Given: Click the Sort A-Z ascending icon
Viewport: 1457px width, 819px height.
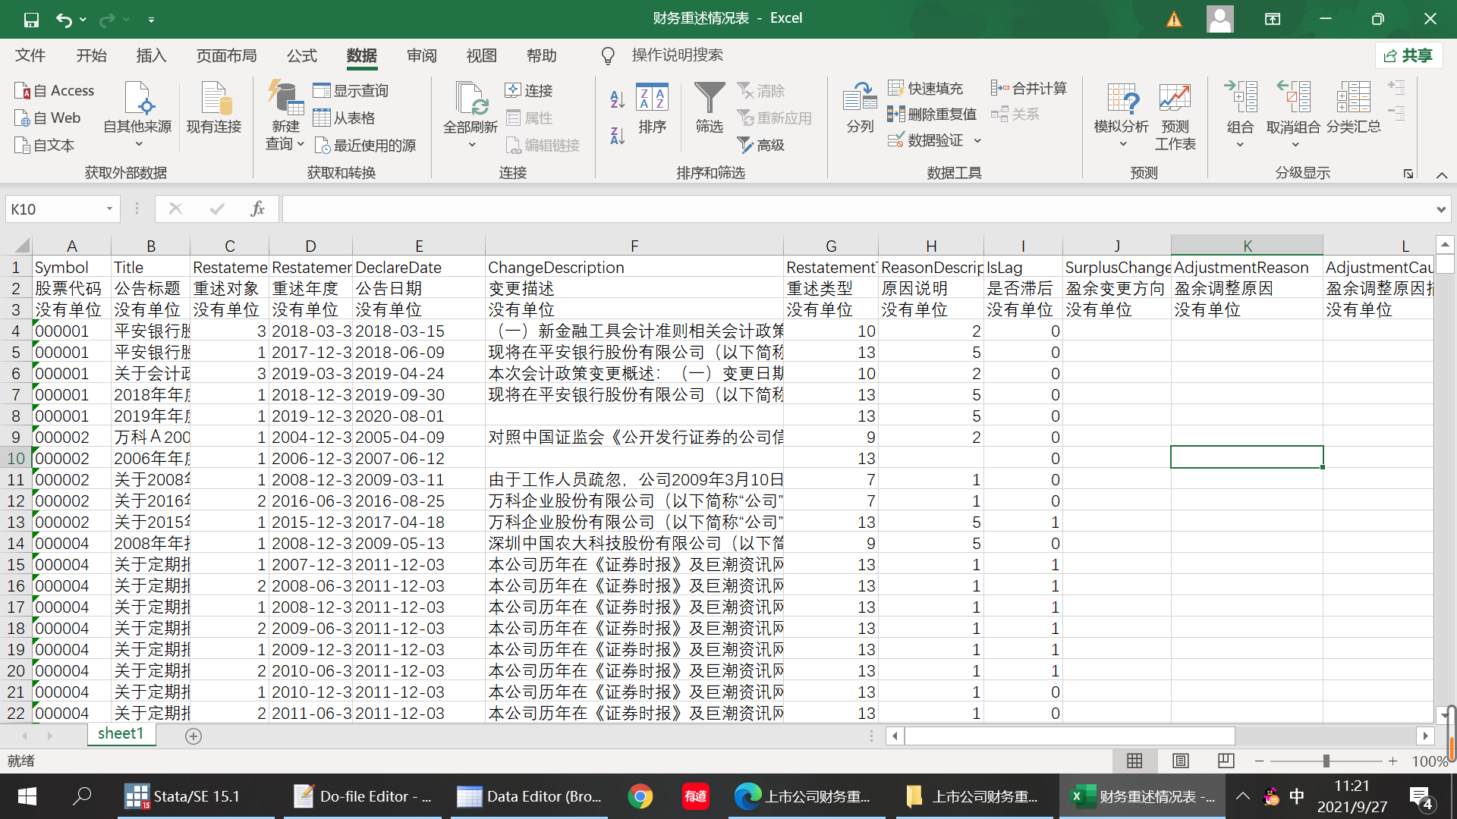Looking at the screenshot, I should tap(617, 99).
